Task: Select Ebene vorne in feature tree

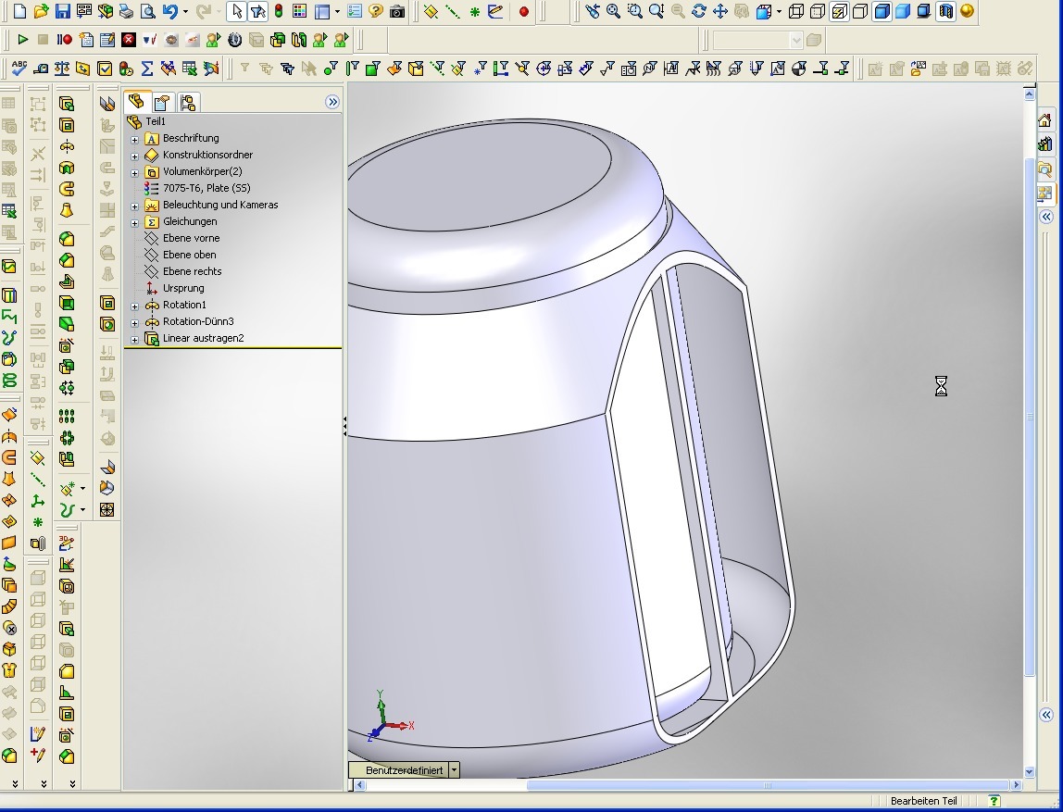Action: tap(191, 238)
